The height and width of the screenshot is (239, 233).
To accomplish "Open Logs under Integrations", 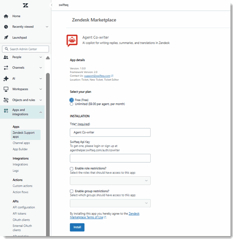I will point(16,171).
